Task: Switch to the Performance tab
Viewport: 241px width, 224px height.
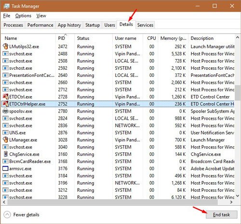Action: click(40, 25)
